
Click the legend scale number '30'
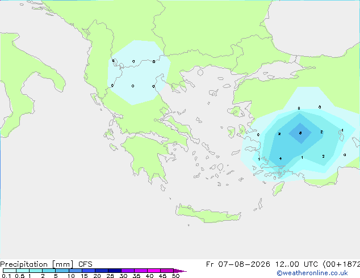pyautogui.click(x=123, y=276)
